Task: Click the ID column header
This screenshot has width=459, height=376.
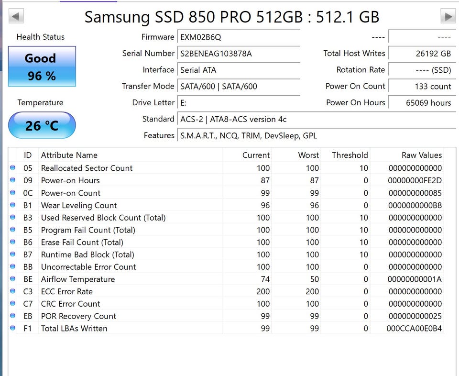Action: click(x=28, y=155)
